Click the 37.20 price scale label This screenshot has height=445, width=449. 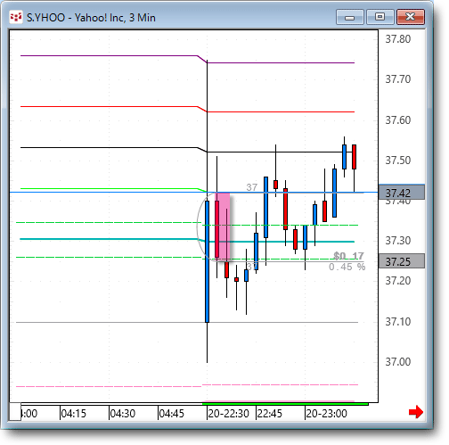coord(398,281)
